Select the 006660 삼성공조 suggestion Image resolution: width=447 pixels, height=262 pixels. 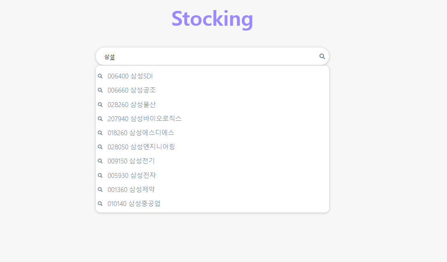click(132, 90)
